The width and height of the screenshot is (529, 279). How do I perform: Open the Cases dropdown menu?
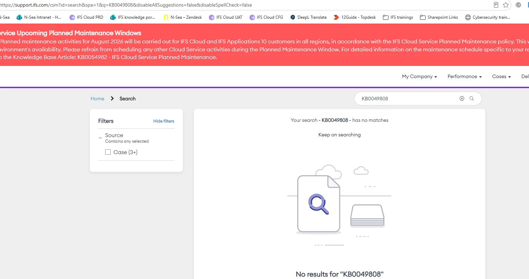click(x=501, y=76)
